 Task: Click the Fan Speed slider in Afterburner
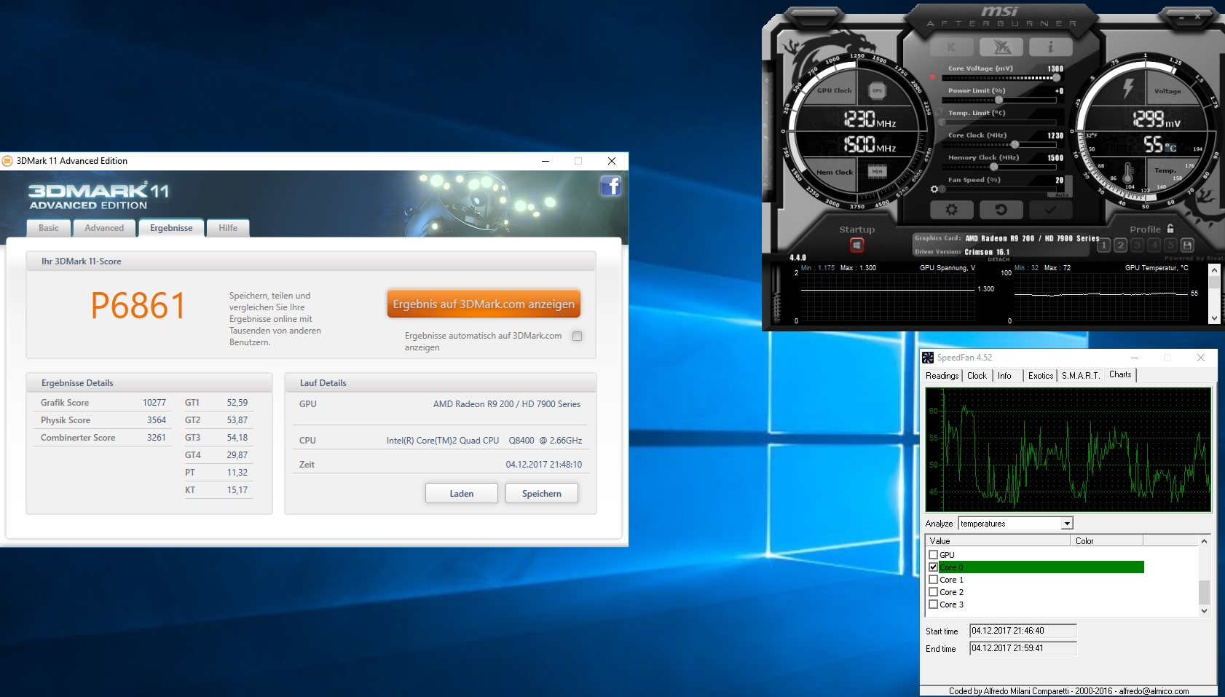(x=999, y=189)
